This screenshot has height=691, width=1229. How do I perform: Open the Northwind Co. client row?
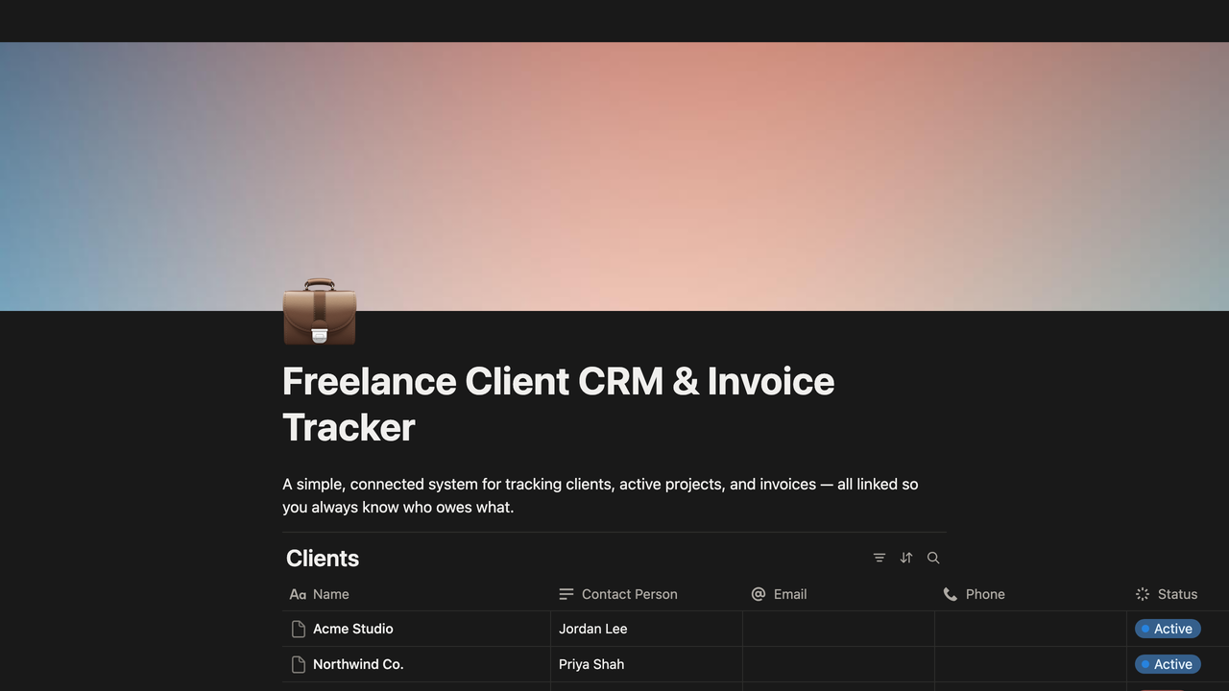tap(358, 664)
